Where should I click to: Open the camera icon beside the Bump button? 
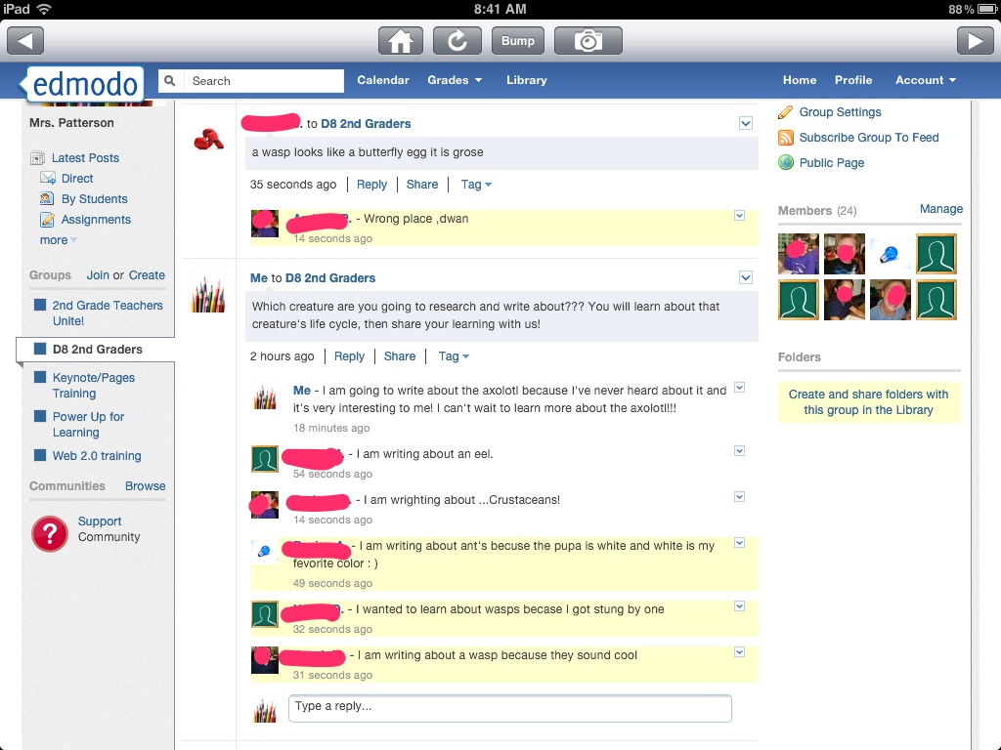588,41
